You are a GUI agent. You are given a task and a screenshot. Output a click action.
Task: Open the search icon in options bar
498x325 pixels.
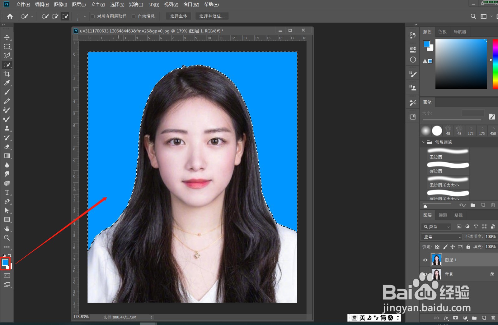click(473, 16)
